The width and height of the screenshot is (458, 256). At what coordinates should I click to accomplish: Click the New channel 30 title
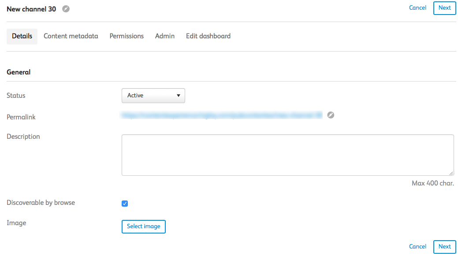click(31, 9)
